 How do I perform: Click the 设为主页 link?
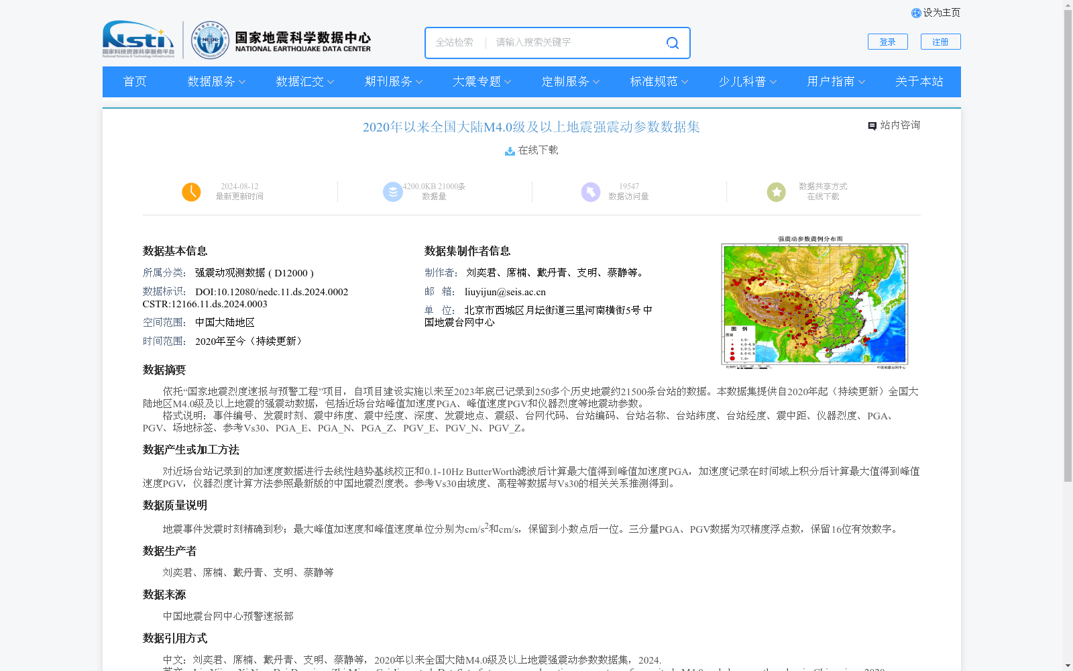coord(942,13)
